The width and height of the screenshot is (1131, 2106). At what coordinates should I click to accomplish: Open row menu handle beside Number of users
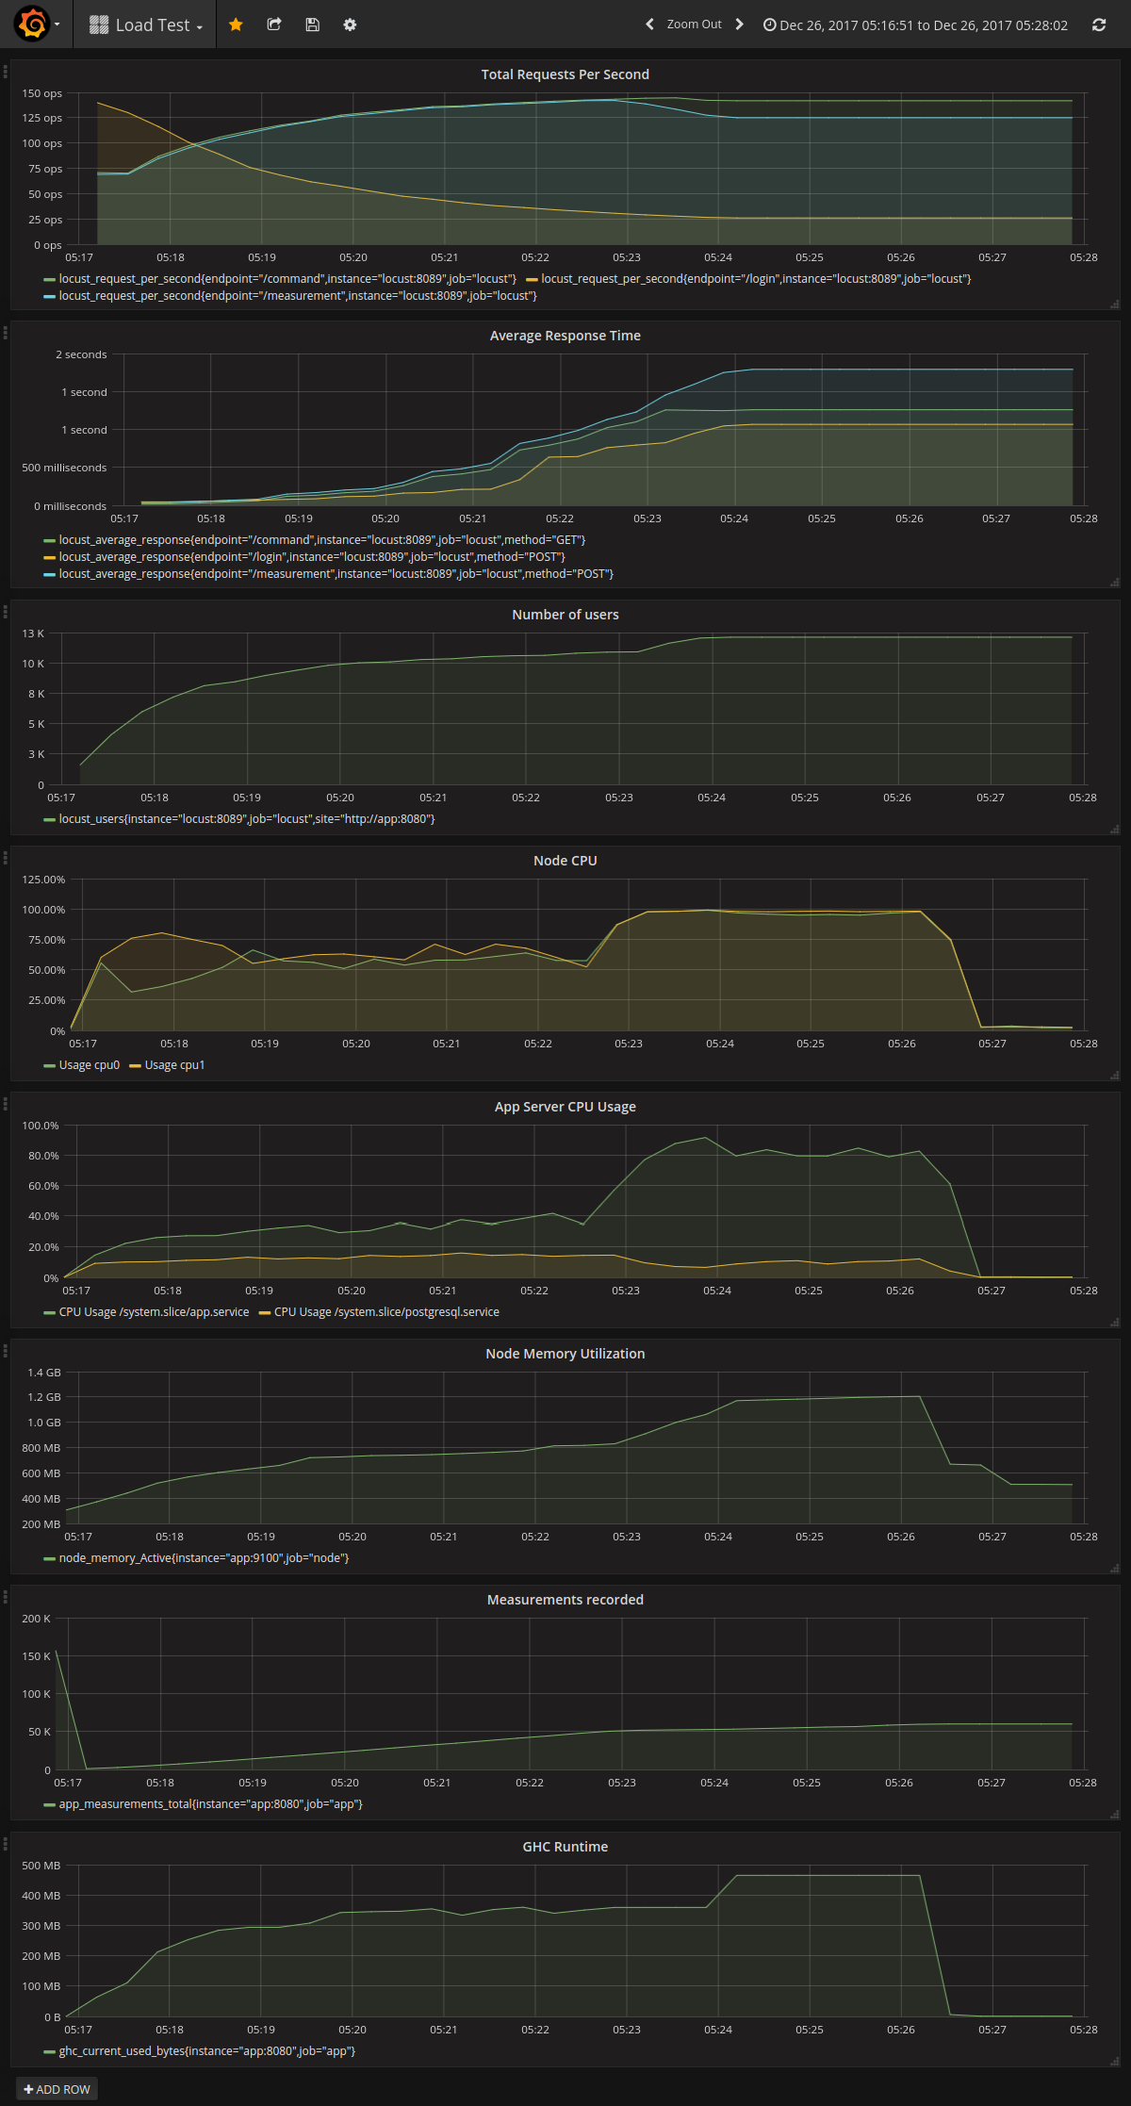click(5, 611)
